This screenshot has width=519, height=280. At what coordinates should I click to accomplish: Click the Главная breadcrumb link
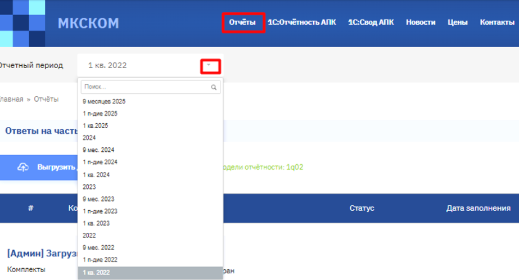pyautogui.click(x=11, y=99)
